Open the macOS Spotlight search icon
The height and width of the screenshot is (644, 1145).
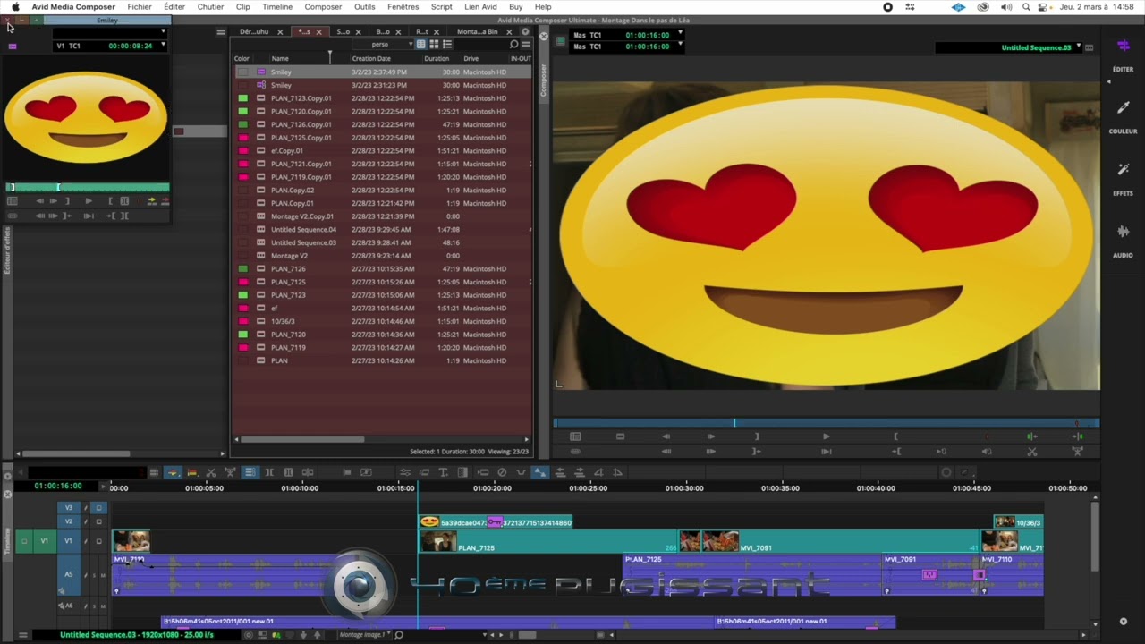tap(1026, 6)
